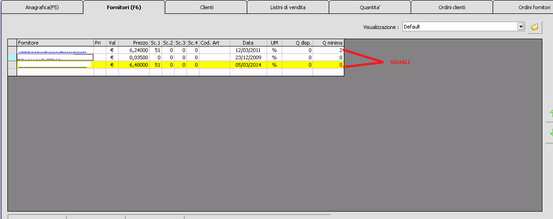Click the Cod. Art column header
This screenshot has width=553, height=219.
(215, 43)
